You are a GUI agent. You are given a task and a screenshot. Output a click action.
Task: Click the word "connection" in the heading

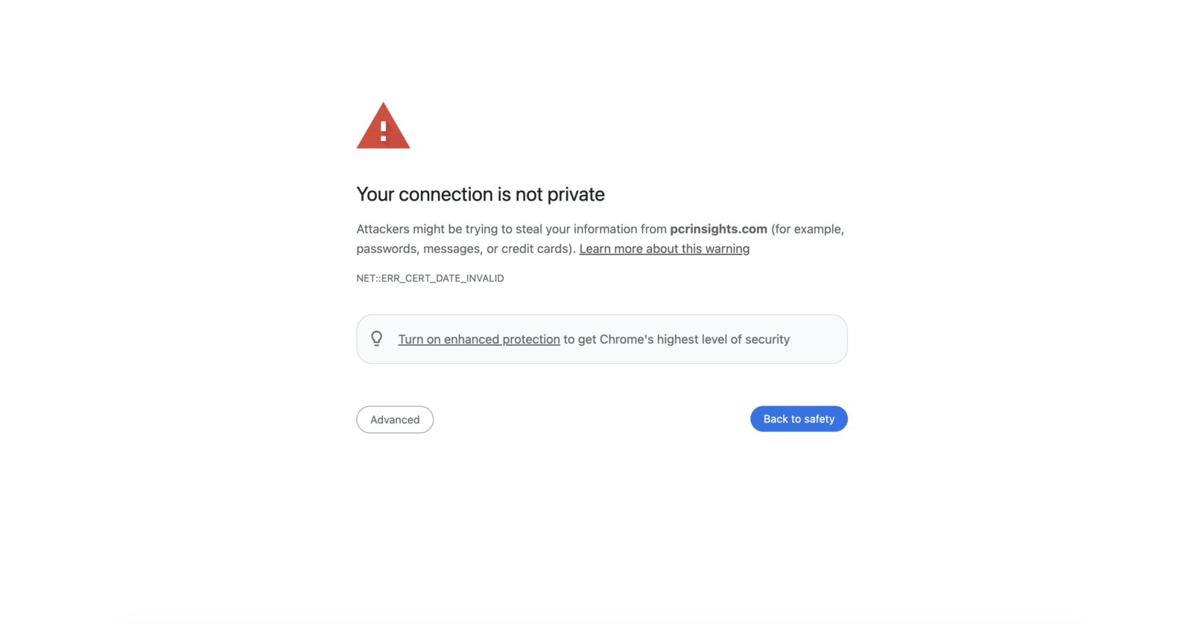tap(446, 195)
